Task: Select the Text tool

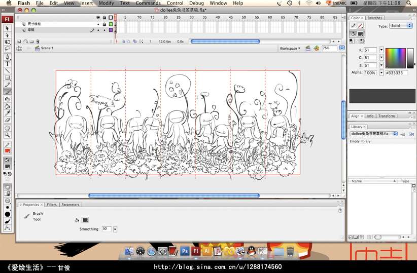Action: pos(8,64)
